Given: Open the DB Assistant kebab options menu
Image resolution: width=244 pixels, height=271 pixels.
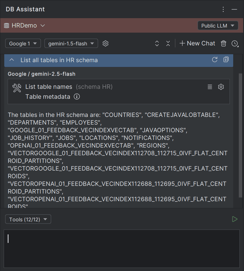Looking at the screenshot, I should tap(223, 9).
